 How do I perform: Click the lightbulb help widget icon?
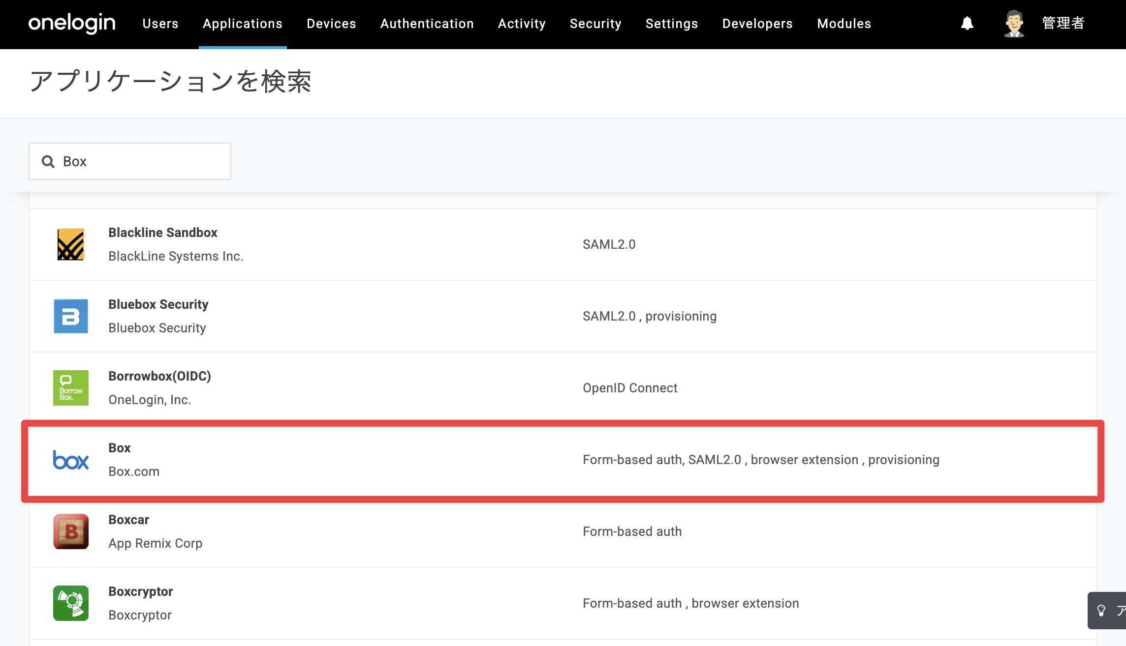(x=1101, y=611)
